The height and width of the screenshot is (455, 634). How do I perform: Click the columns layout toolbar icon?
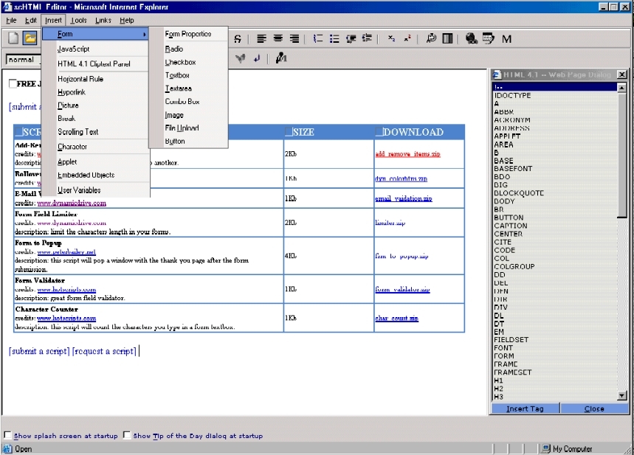447,39
